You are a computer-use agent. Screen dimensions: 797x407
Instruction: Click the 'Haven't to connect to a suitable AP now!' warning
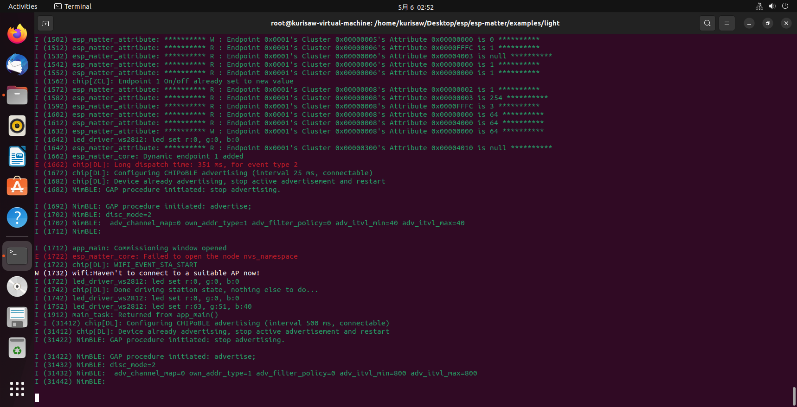147,273
